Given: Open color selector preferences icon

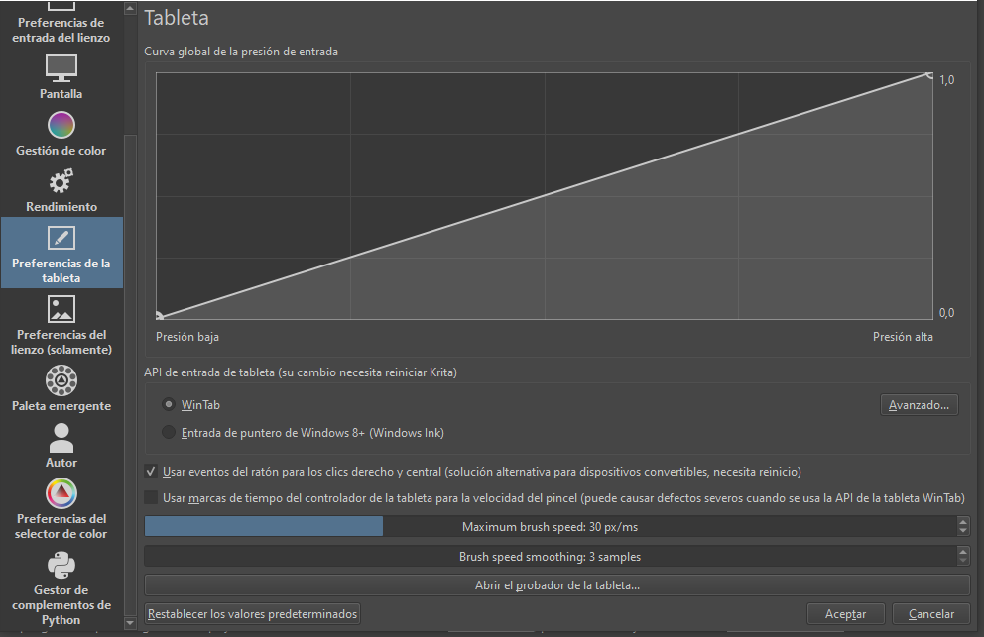Looking at the screenshot, I should (61, 494).
